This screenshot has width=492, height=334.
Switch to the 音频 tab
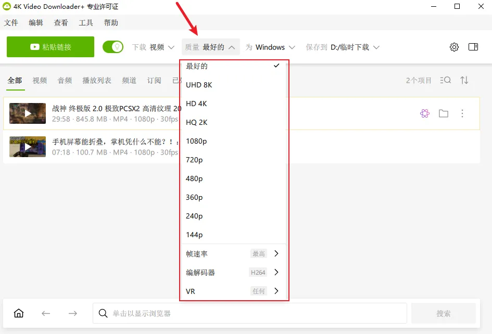[65, 80]
